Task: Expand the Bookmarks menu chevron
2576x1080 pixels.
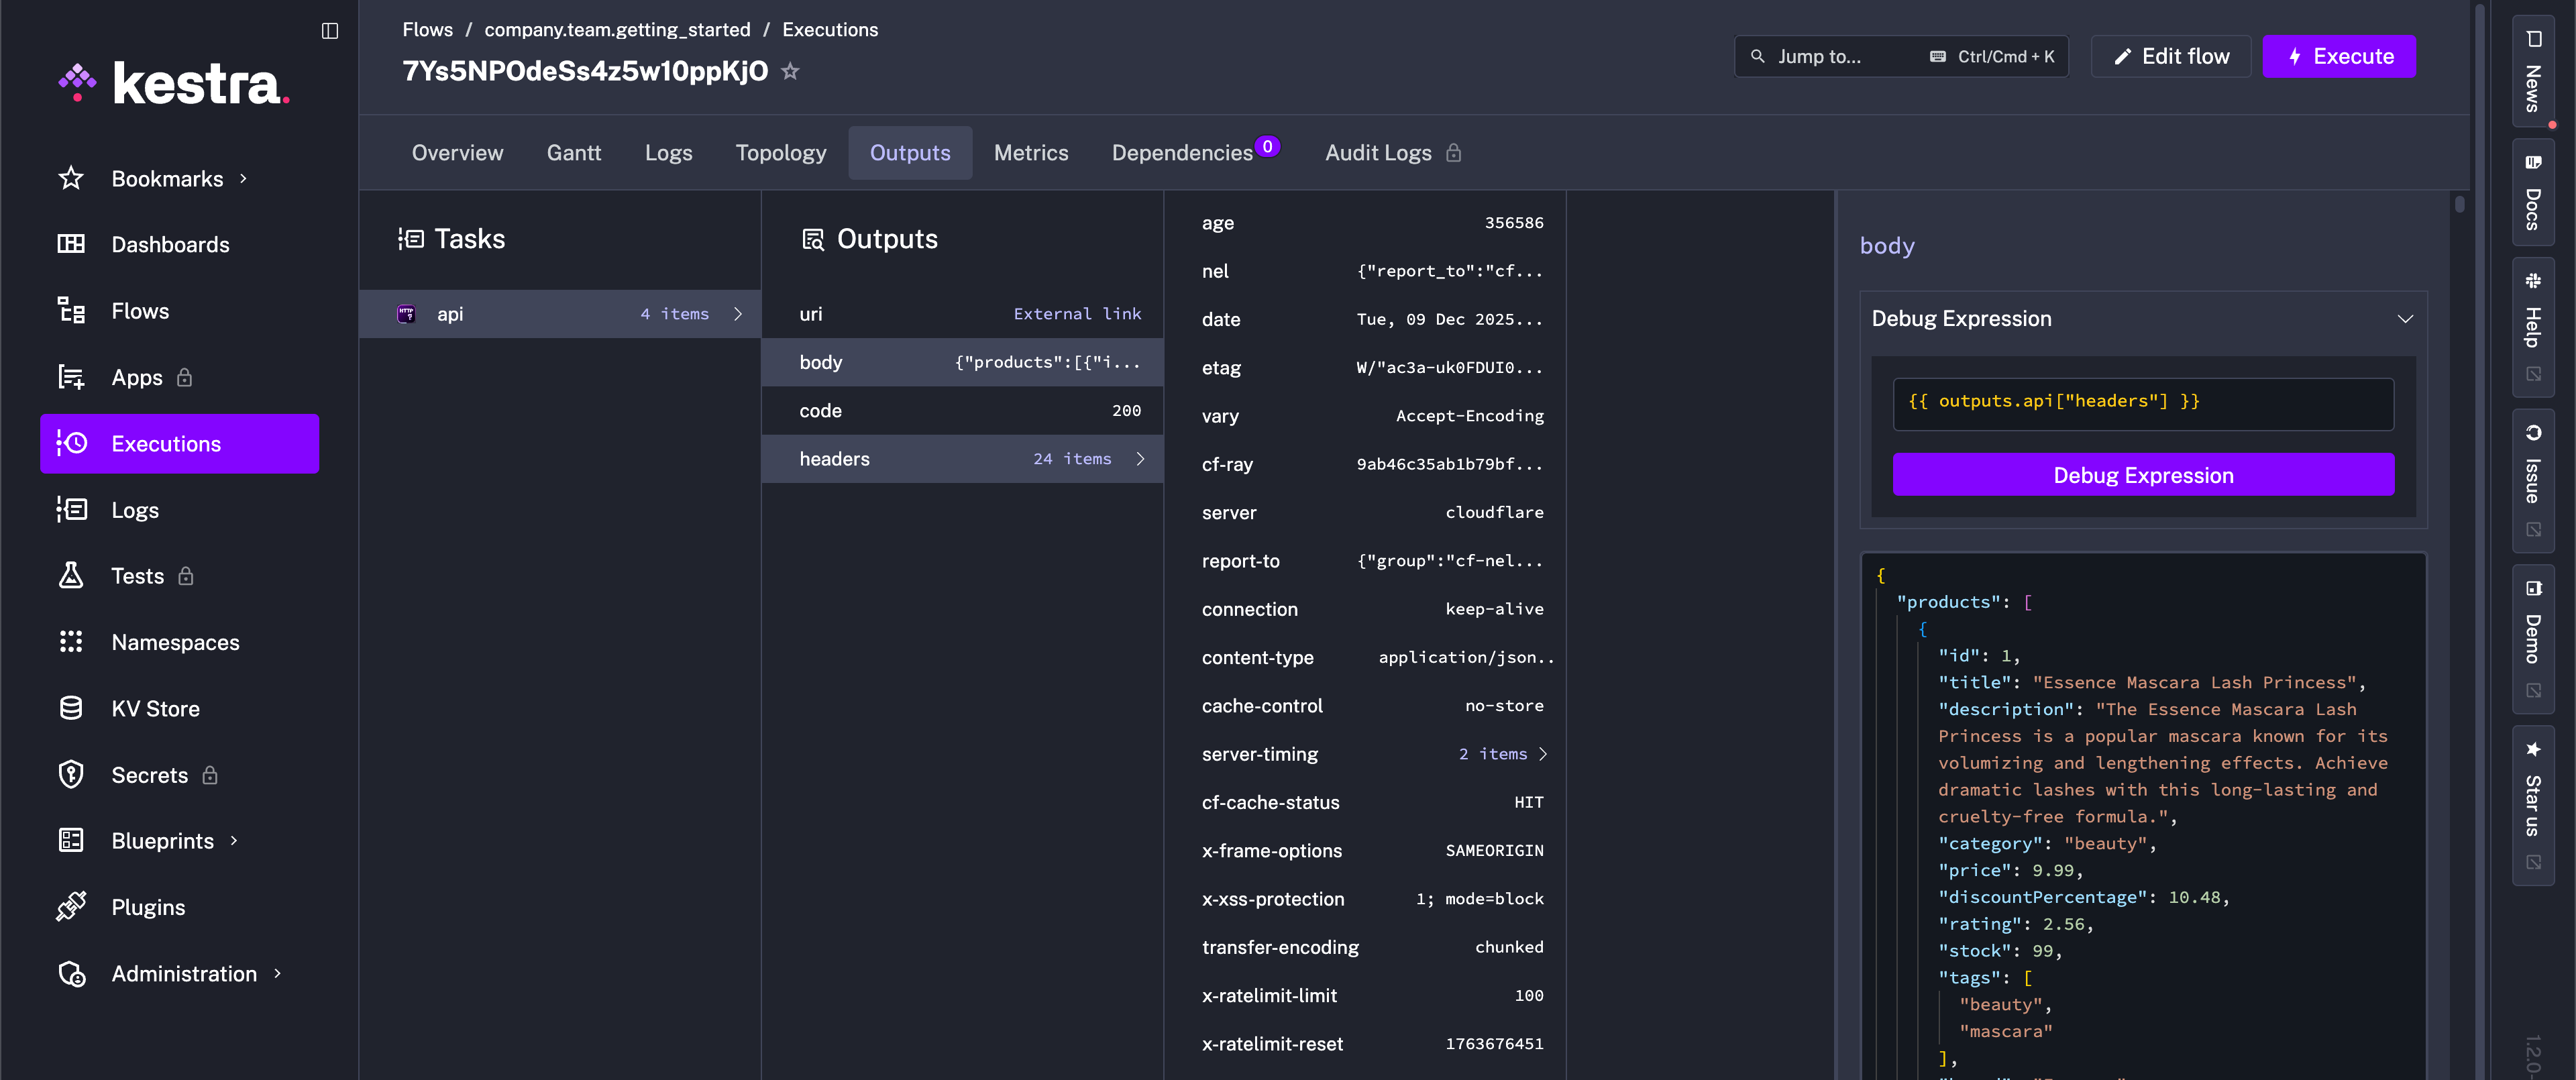Action: (243, 179)
